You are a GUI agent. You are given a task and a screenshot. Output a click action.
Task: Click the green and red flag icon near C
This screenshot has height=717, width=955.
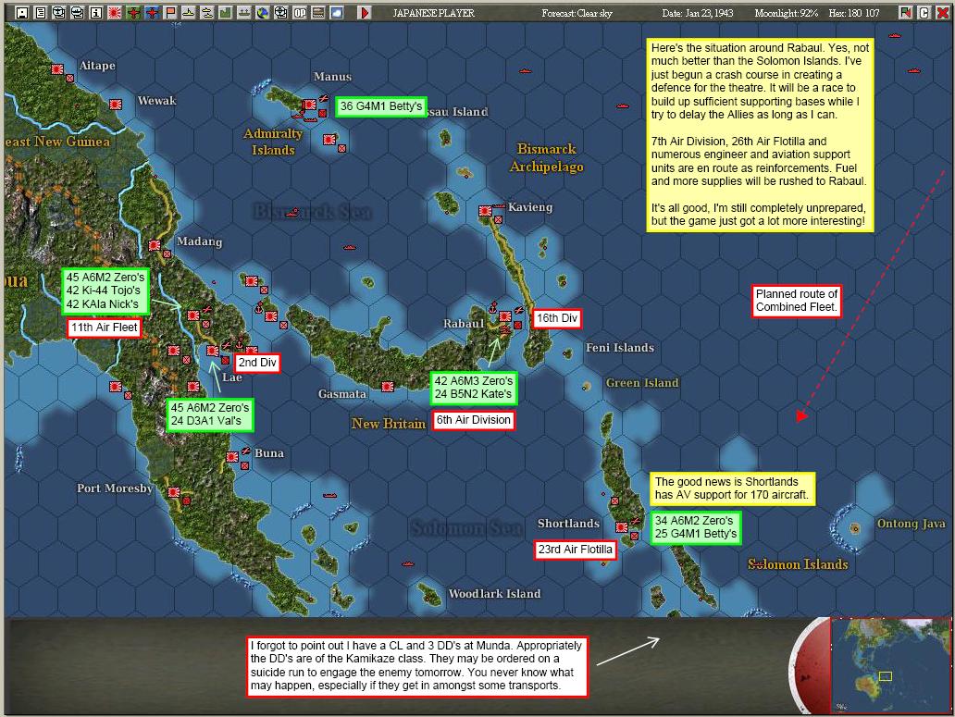coord(906,12)
